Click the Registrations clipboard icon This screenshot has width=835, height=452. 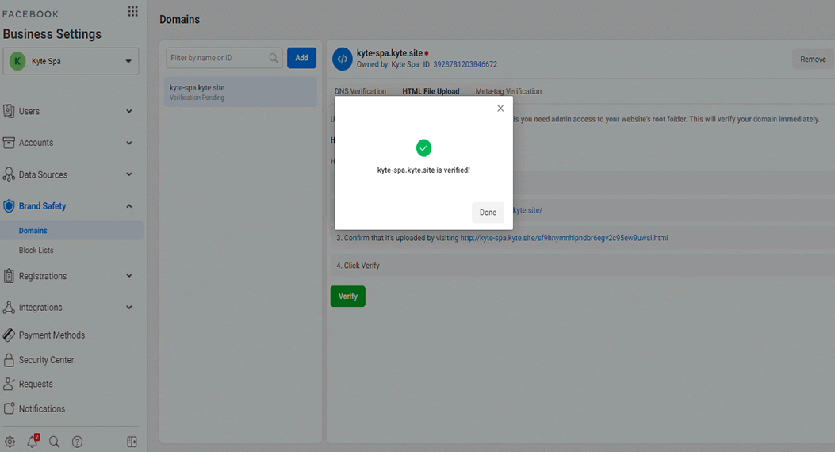click(9, 276)
